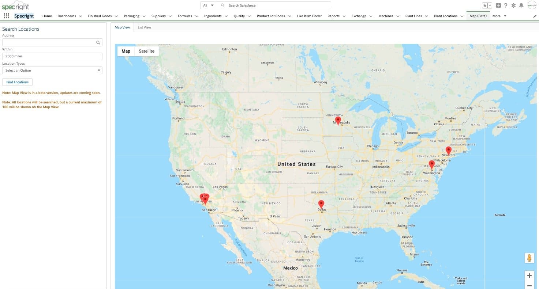
Task: Expand the Finished Goods menu chevron
Action: pyautogui.click(x=116, y=16)
